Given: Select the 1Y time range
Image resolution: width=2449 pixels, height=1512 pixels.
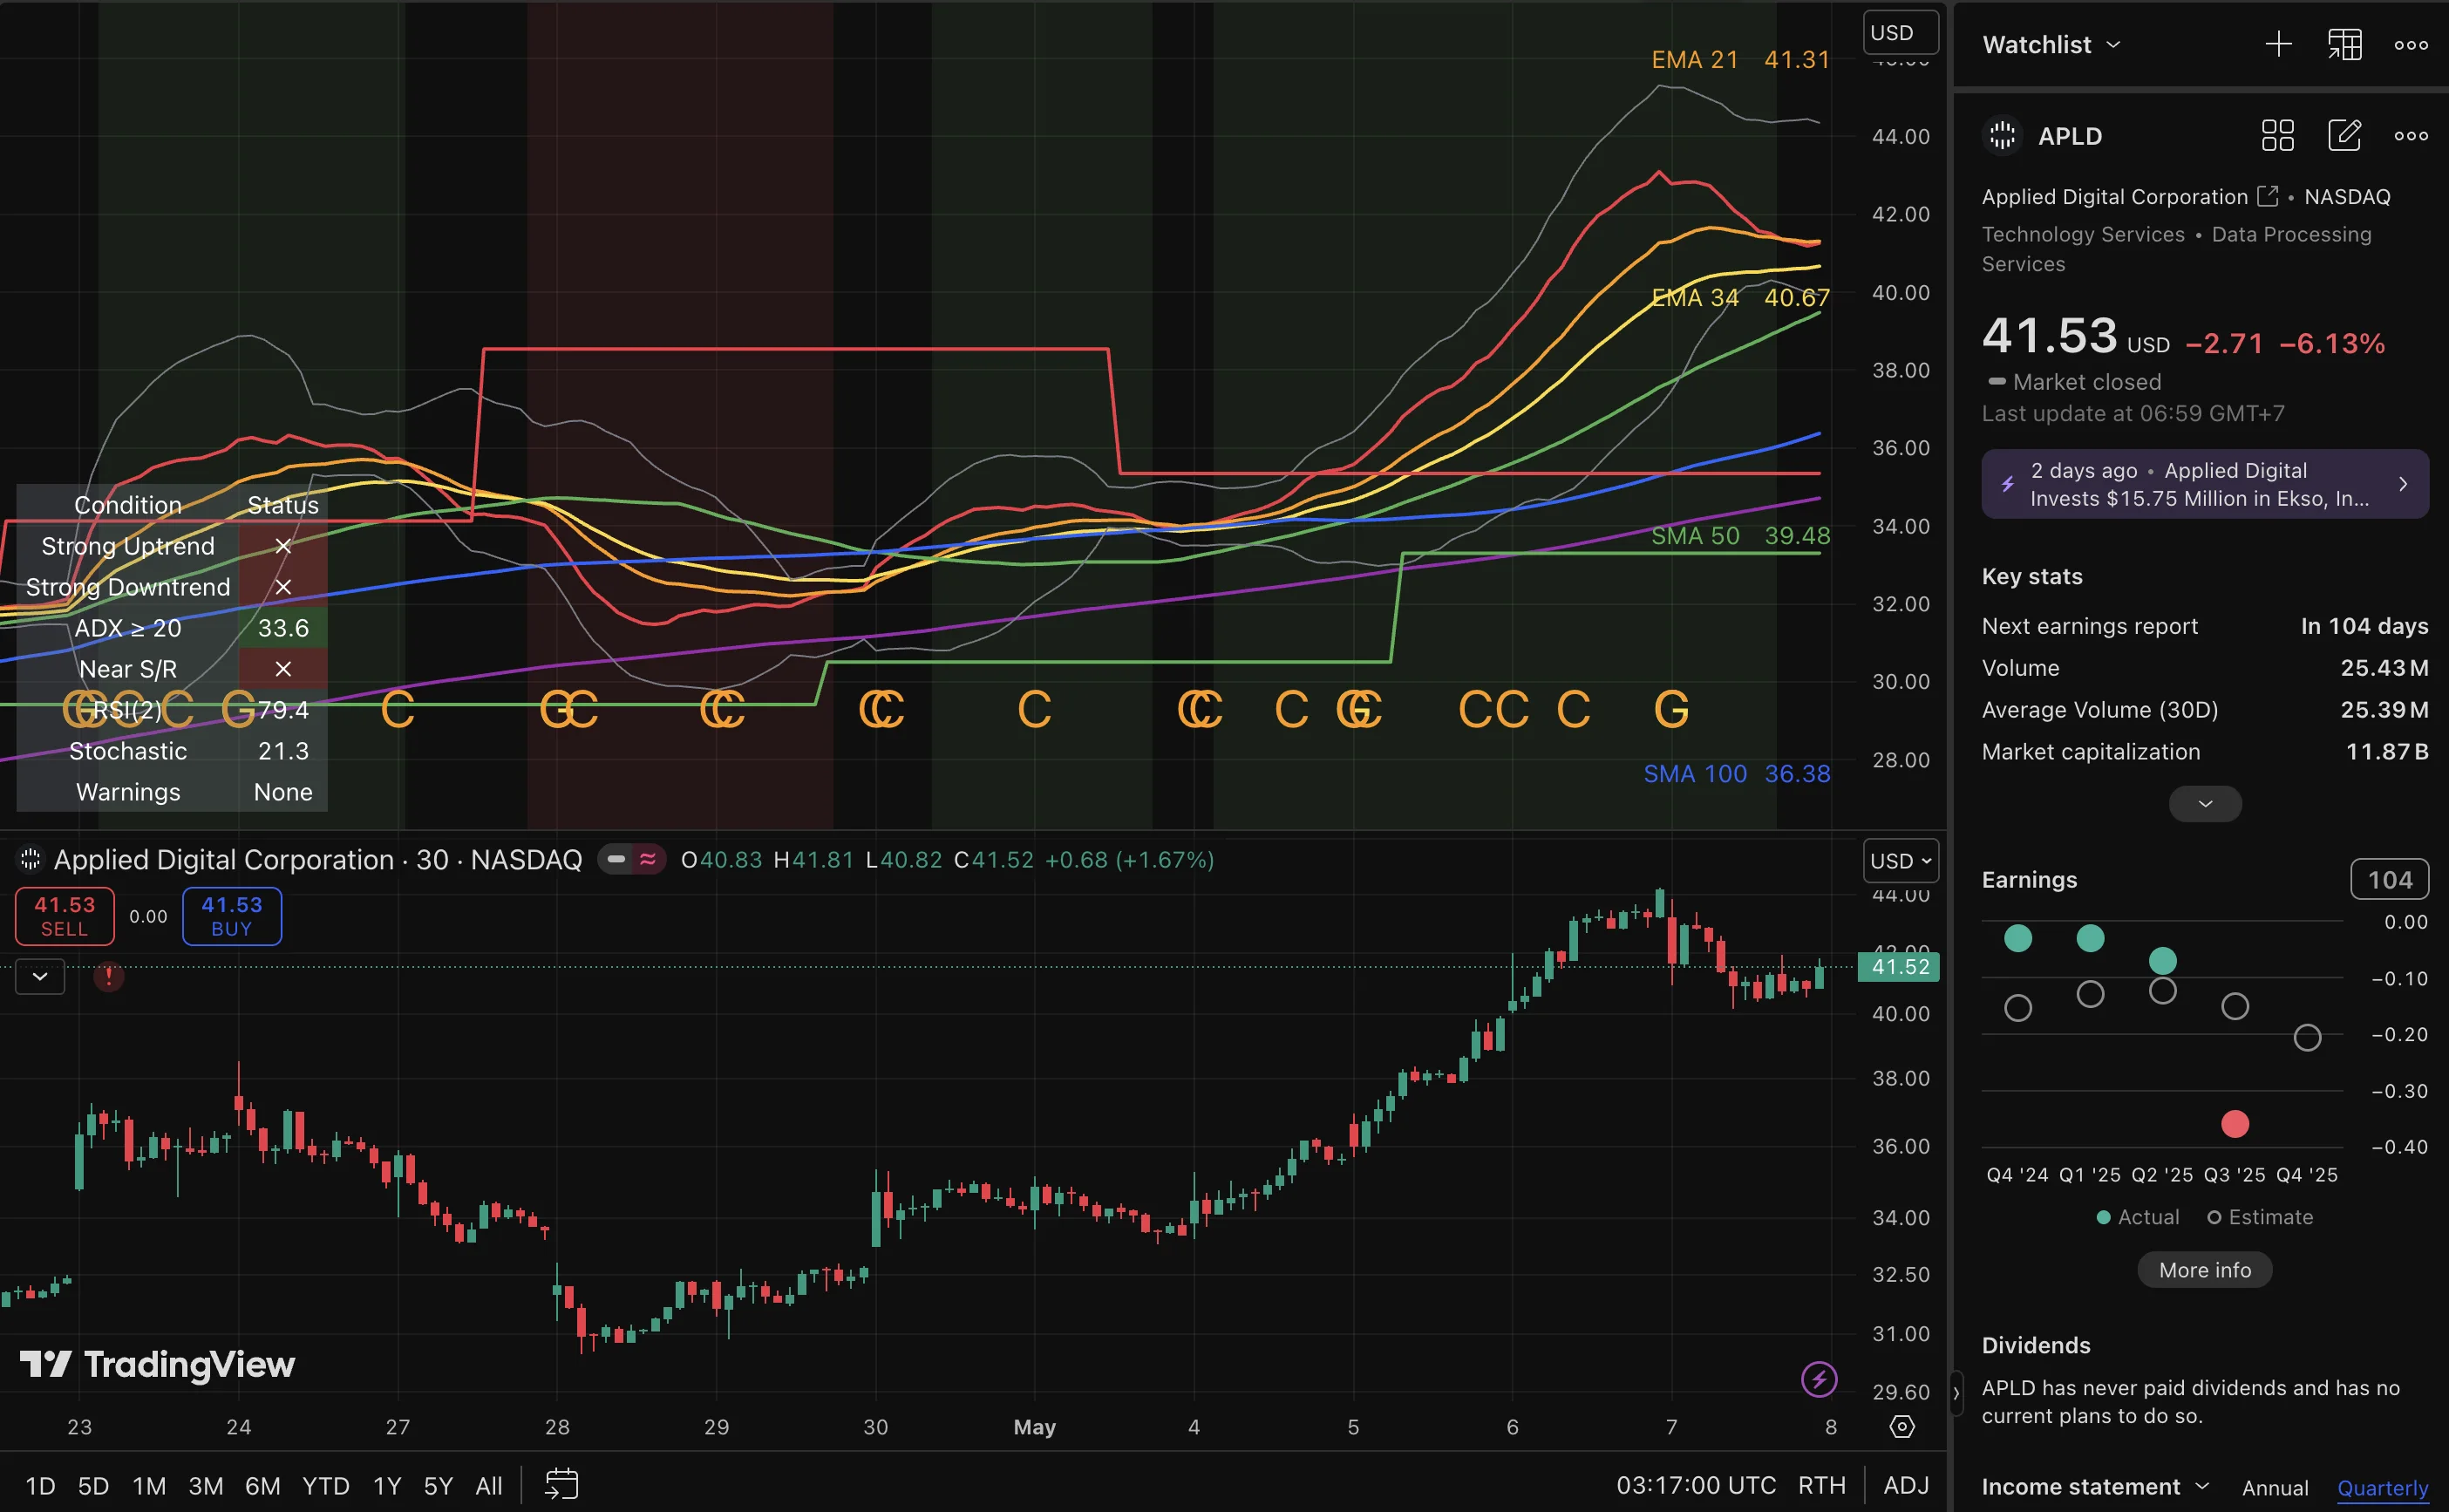Looking at the screenshot, I should point(387,1486).
